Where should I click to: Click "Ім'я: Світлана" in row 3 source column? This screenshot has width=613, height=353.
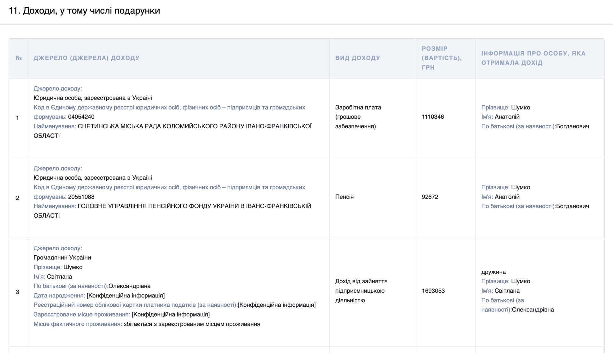click(53, 277)
